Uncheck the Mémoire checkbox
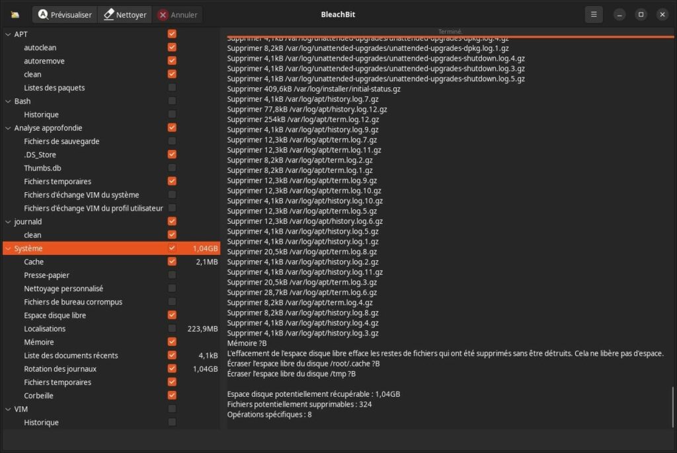Image resolution: width=677 pixels, height=453 pixels. click(172, 341)
